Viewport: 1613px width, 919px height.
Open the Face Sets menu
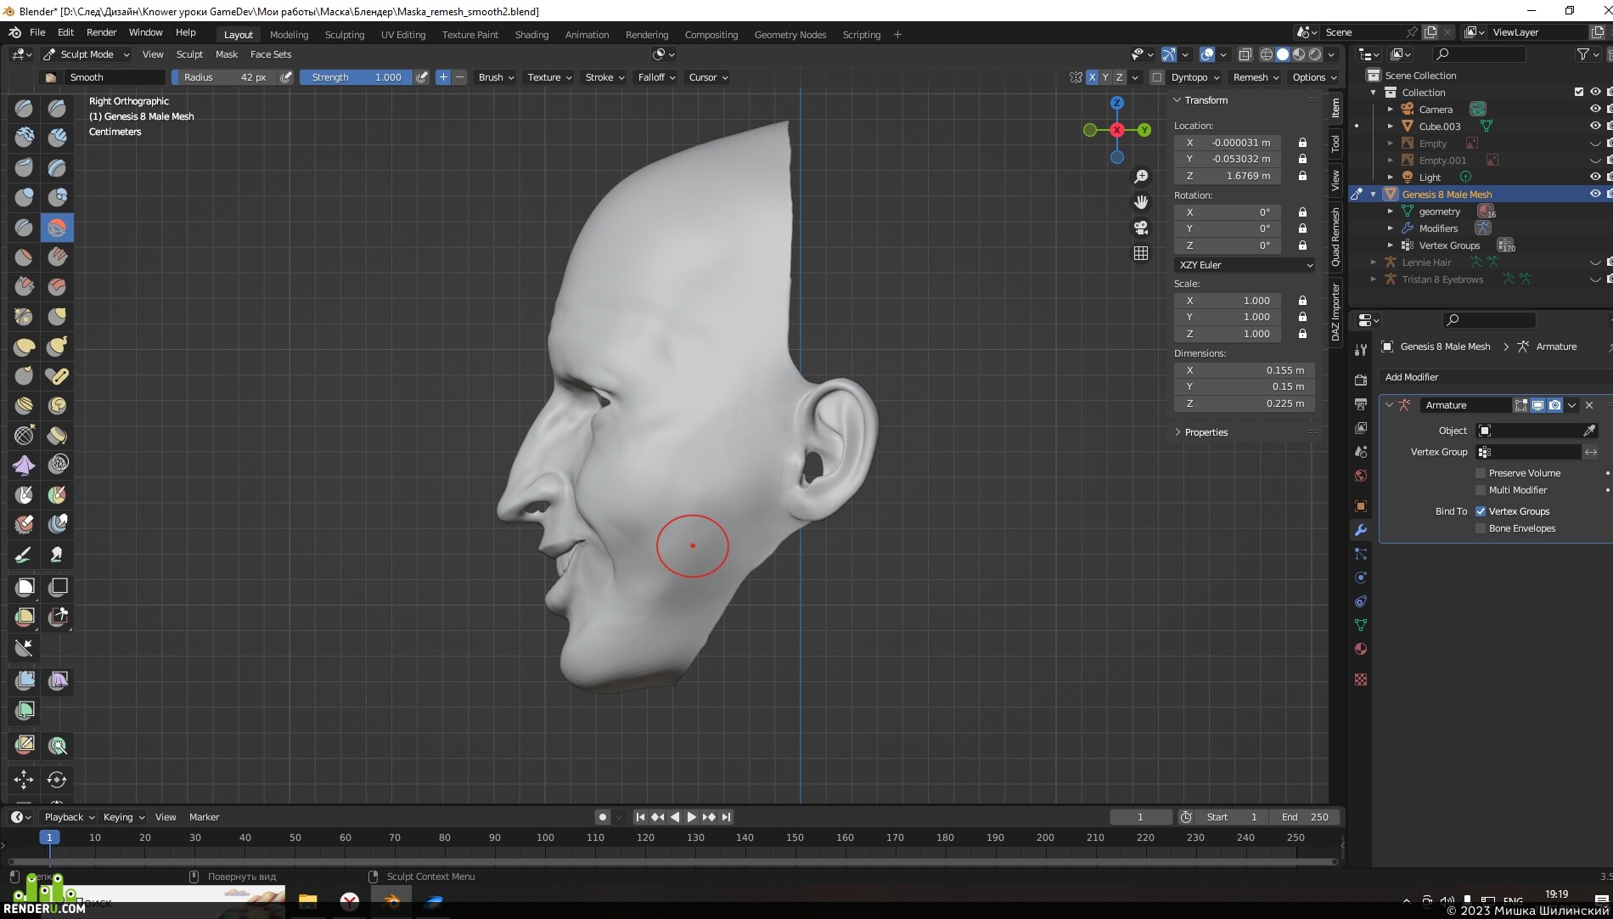[x=271, y=54]
